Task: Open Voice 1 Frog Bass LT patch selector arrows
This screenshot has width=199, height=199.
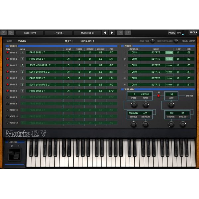Action: click(x=55, y=52)
